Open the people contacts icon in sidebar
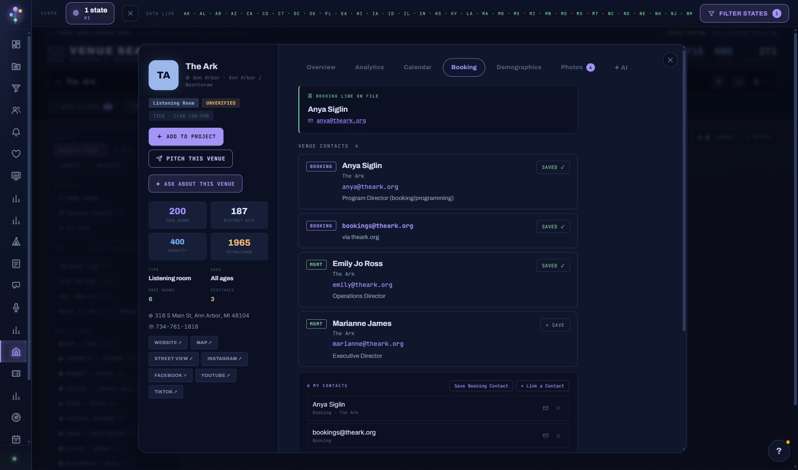 pyautogui.click(x=16, y=110)
